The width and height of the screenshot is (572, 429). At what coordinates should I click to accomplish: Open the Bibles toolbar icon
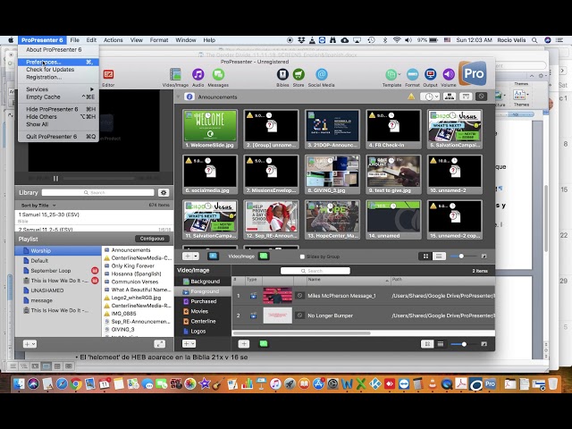click(282, 75)
